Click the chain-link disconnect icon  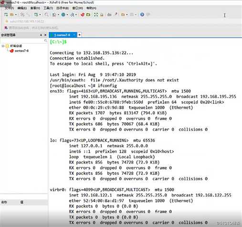22,15
